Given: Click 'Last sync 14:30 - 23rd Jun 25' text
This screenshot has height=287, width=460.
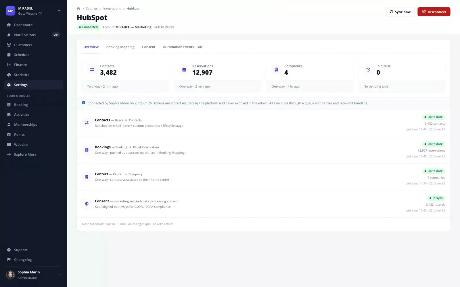Looking at the screenshot, I should tap(425, 183).
